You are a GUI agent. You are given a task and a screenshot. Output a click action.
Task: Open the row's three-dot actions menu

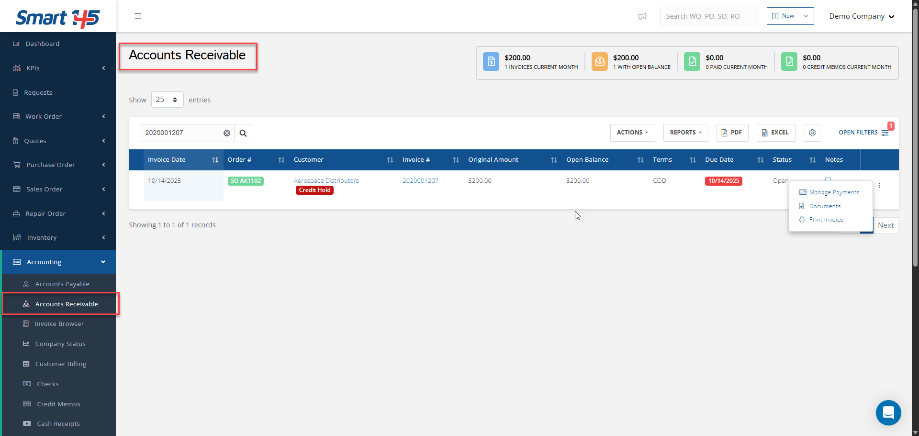click(x=879, y=185)
